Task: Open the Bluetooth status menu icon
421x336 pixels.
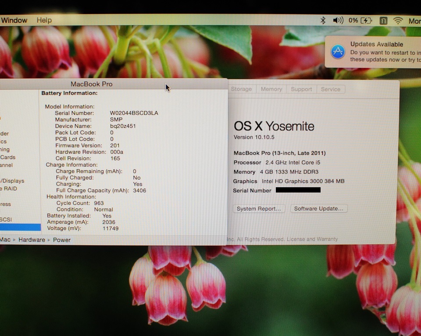Action: coord(323,21)
